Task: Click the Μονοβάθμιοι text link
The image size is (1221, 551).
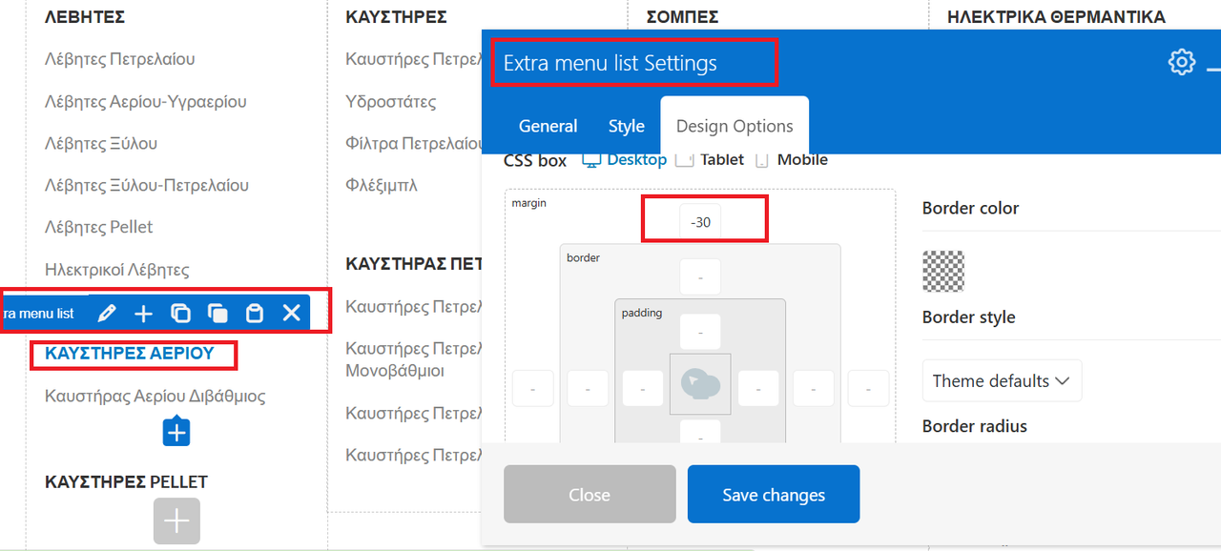Action: (x=395, y=370)
